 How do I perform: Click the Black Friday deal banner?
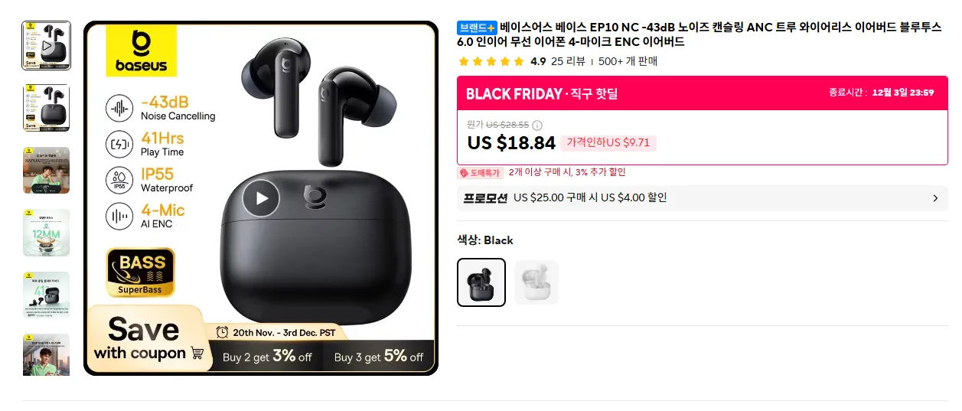703,93
